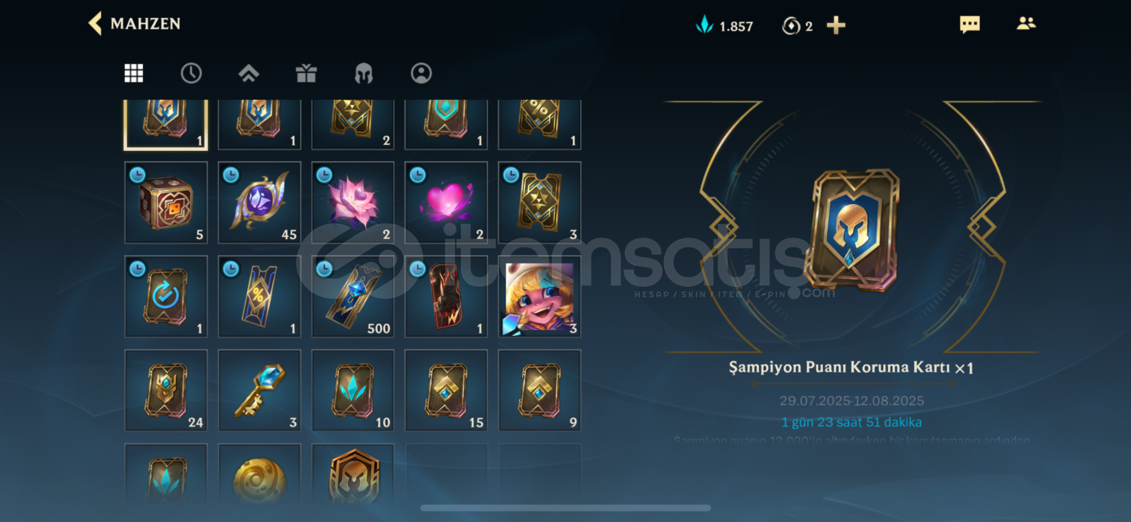Image resolution: width=1131 pixels, height=522 pixels.
Task: Open the chat messages icon
Action: coord(969,24)
